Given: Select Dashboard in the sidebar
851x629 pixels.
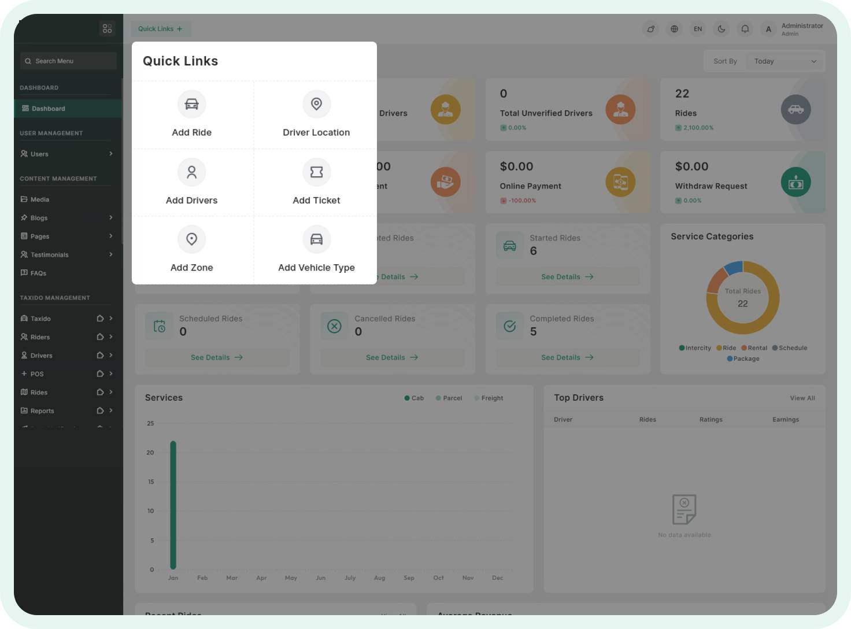Looking at the screenshot, I should 49,109.
